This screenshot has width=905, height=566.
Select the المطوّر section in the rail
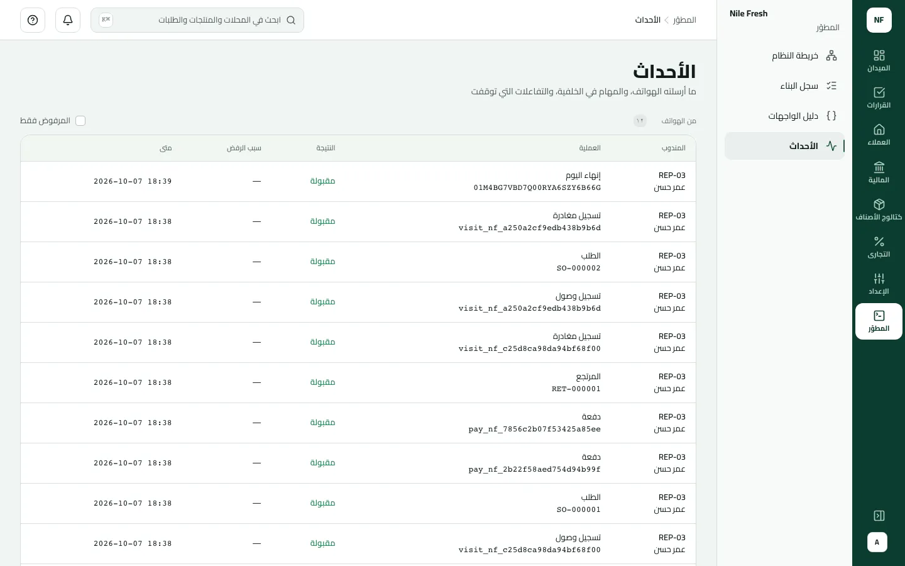point(879,321)
